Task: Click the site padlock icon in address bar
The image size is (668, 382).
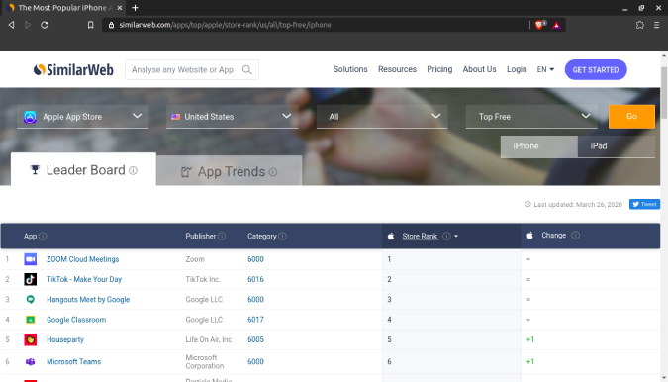Action: tap(111, 25)
